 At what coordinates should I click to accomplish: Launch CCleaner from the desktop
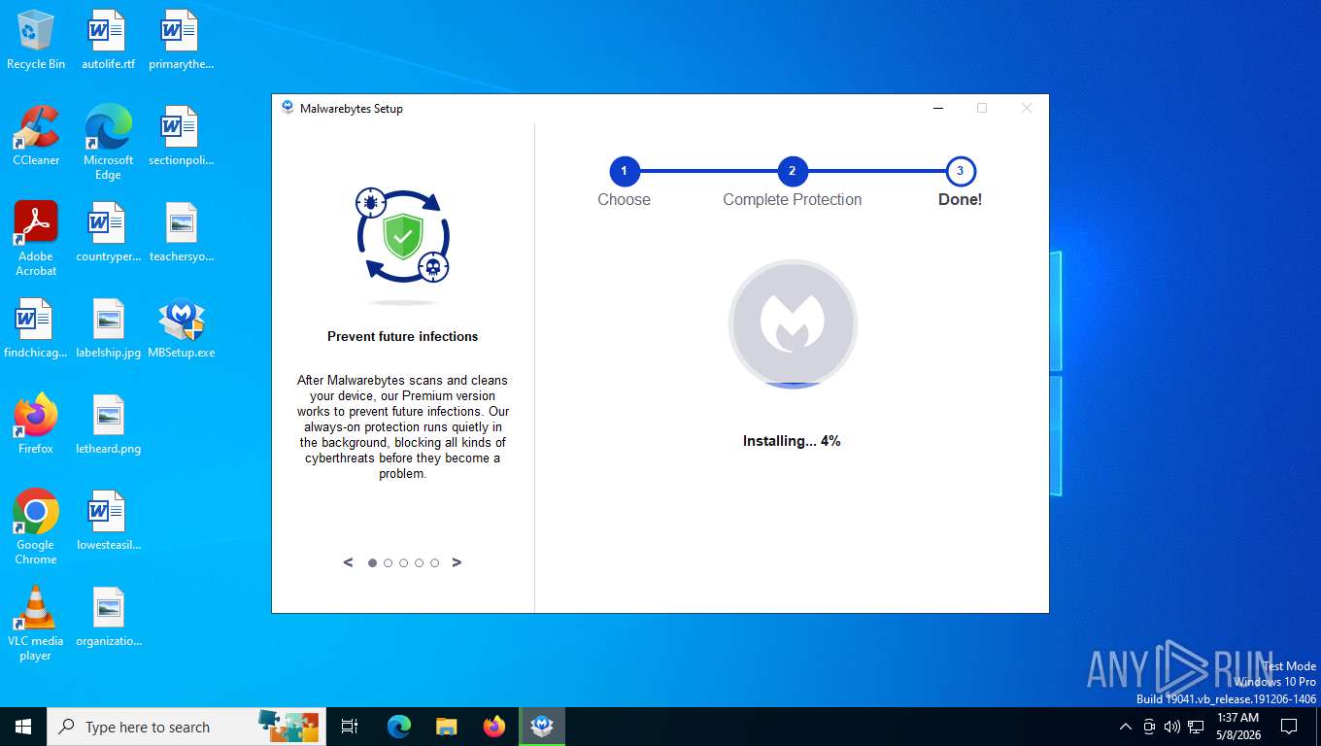36,136
